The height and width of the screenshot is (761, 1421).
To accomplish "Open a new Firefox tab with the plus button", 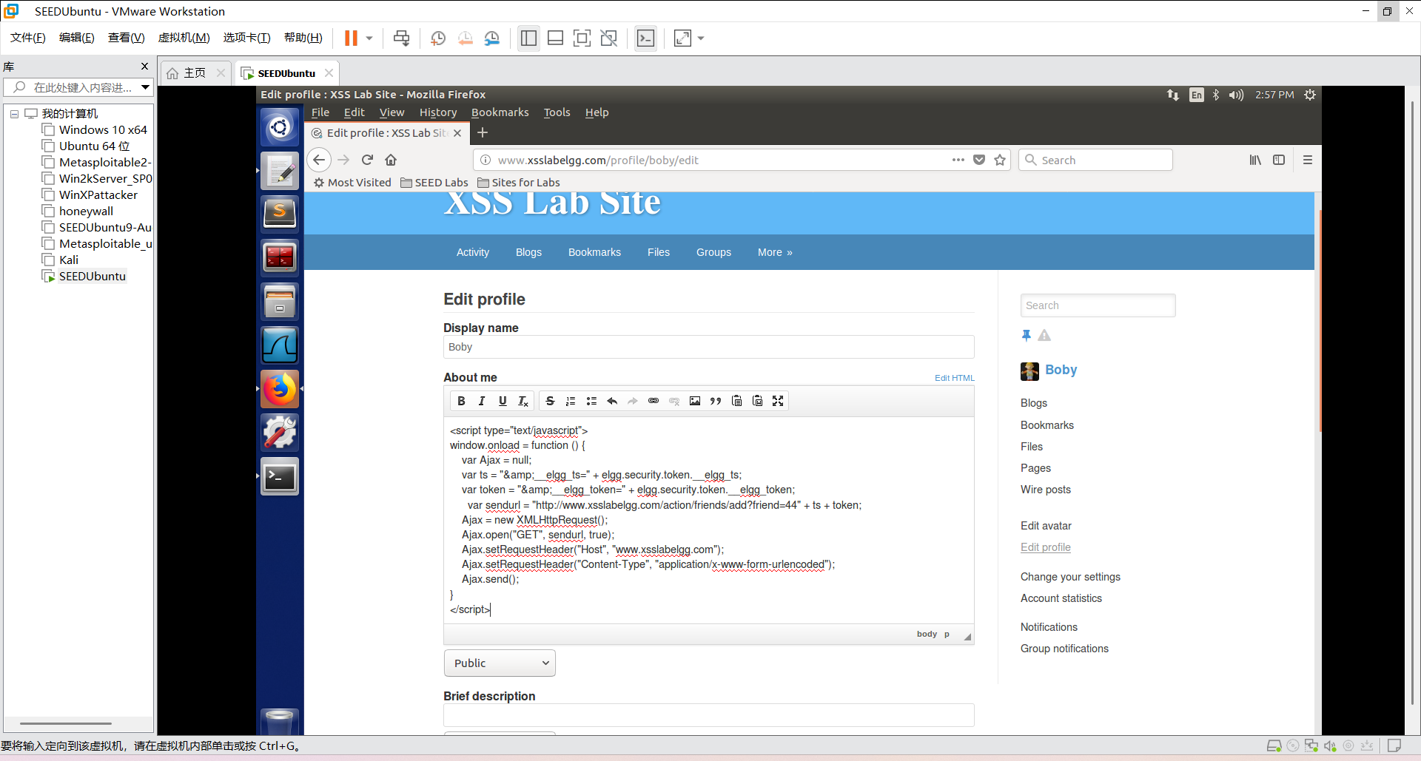I will click(483, 132).
